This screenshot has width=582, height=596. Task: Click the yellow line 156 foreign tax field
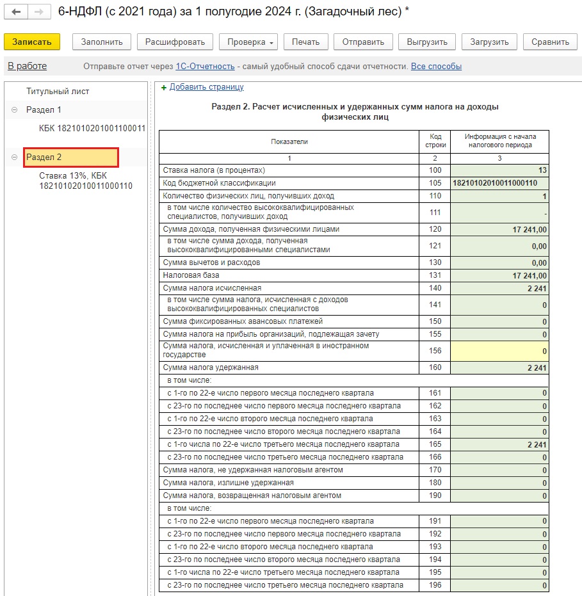[499, 351]
